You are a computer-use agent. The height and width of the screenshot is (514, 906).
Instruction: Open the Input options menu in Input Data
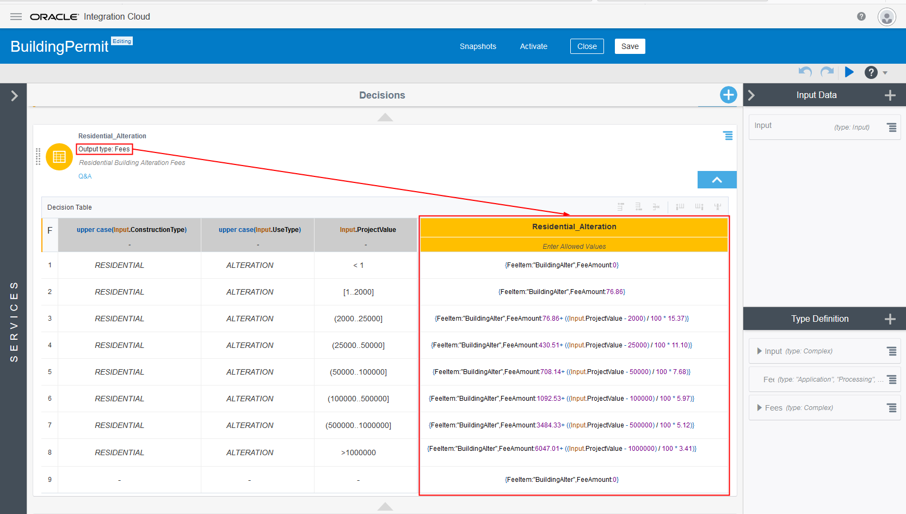pyautogui.click(x=891, y=127)
